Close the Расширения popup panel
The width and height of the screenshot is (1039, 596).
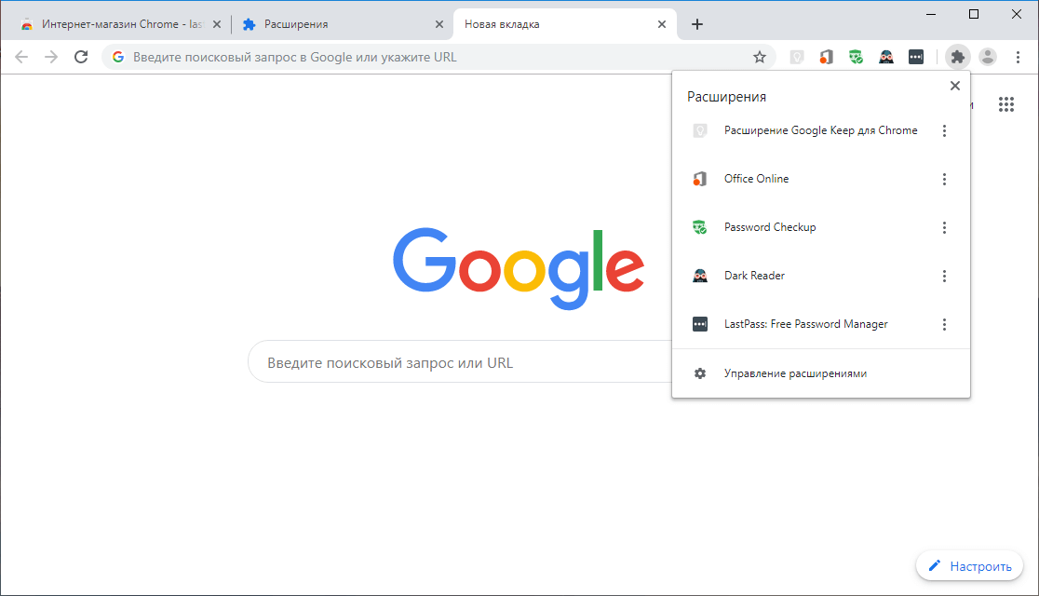click(x=955, y=86)
